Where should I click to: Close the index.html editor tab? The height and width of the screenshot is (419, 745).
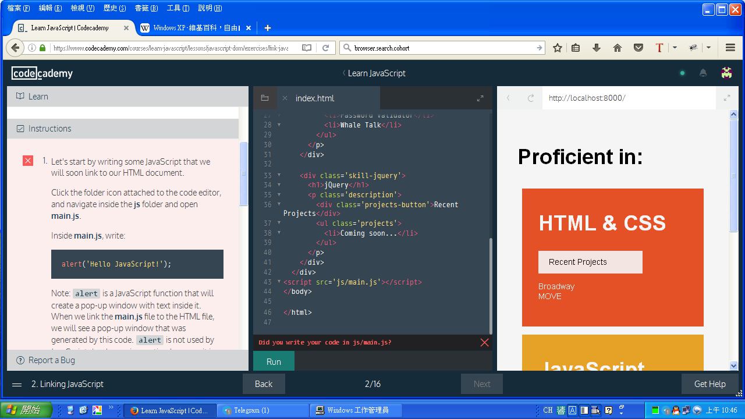[285, 98]
